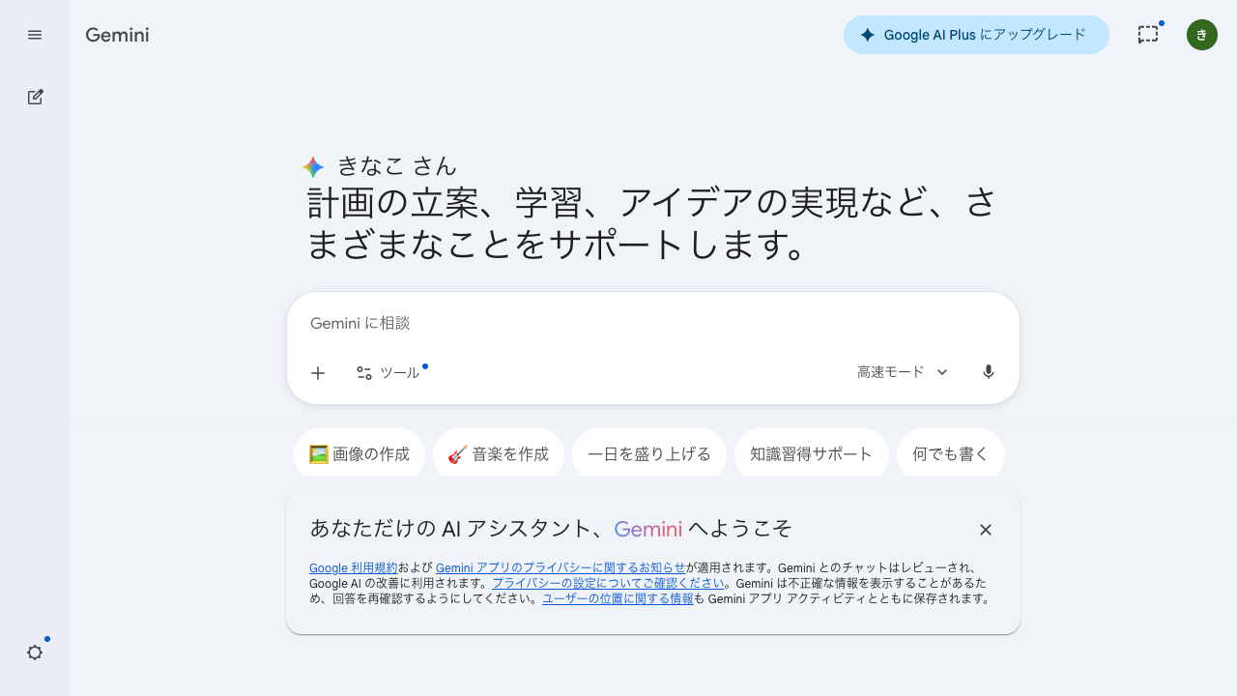1237x696 pixels.
Task: Select the 画像の作成 suggestion chip
Action: [x=360, y=453]
